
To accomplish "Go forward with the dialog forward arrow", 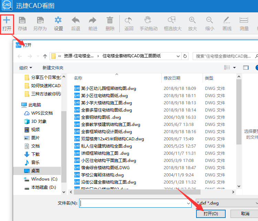I will point(30,56).
